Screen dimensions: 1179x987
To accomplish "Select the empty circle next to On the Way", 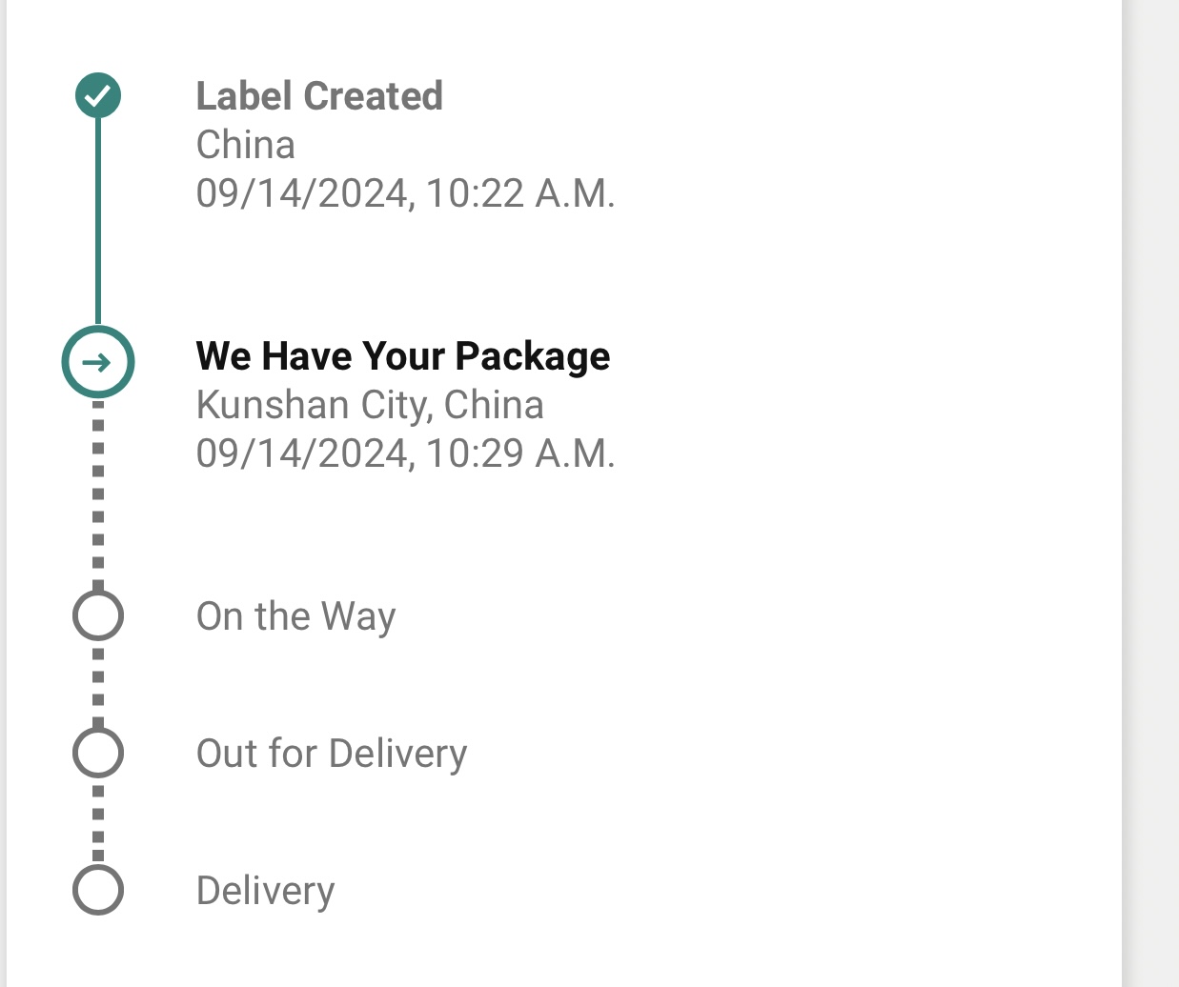I will 98,615.
